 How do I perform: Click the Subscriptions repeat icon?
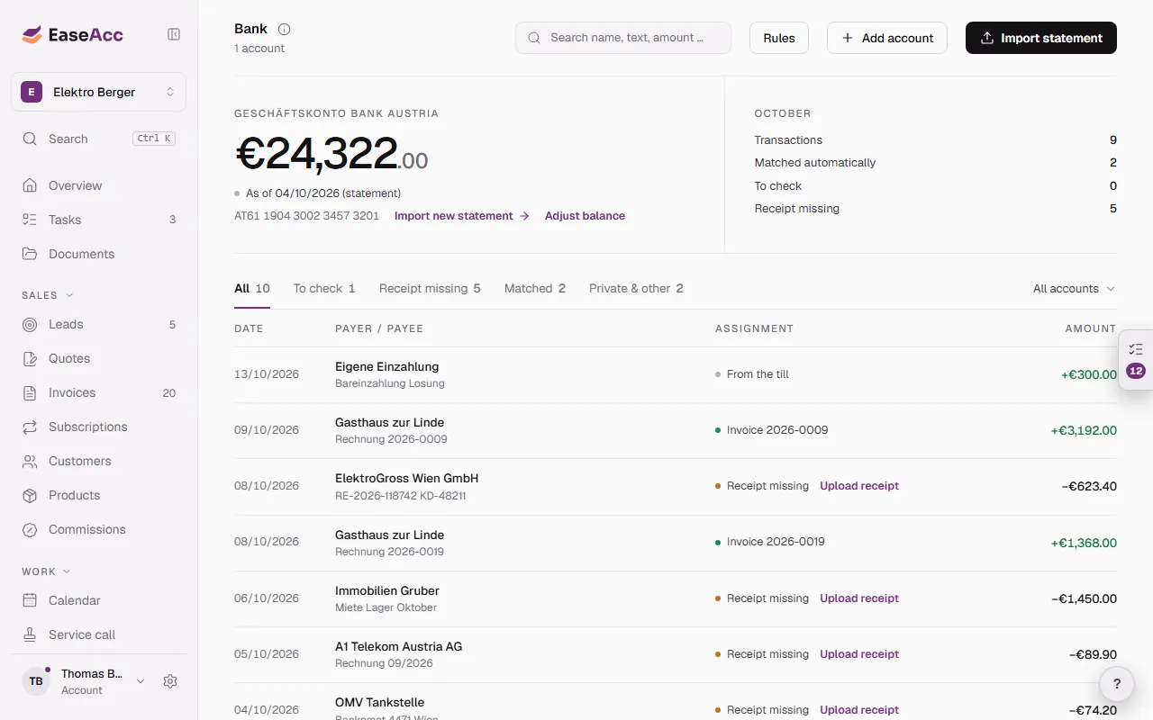click(30, 427)
